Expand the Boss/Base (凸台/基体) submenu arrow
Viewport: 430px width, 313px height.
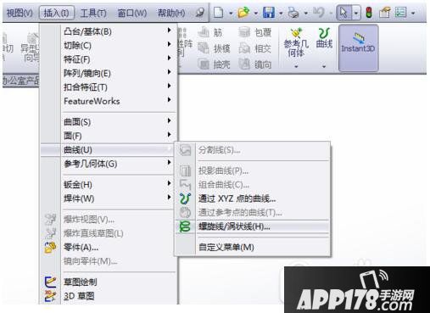(x=169, y=31)
